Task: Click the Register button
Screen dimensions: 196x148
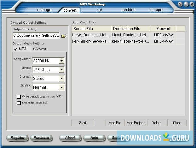Action: pyautogui.click(x=18, y=138)
